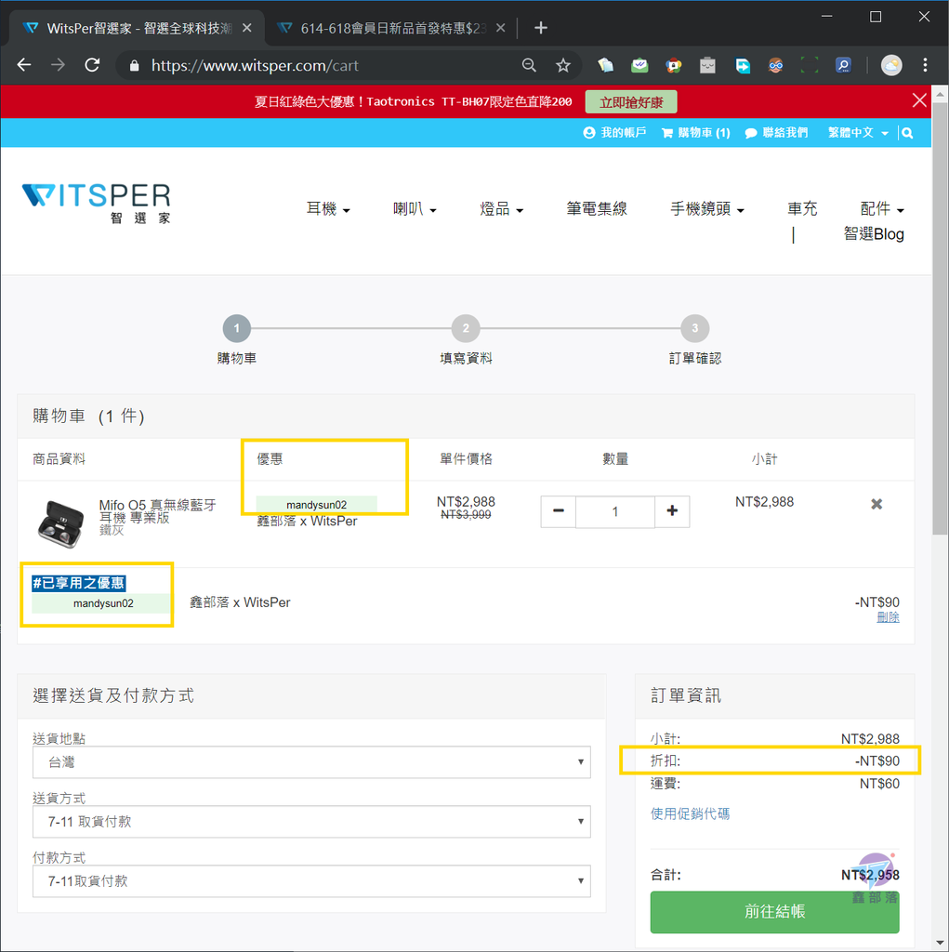The width and height of the screenshot is (949, 952).
Task: Click 刪除 to remove the coupon
Action: click(888, 617)
